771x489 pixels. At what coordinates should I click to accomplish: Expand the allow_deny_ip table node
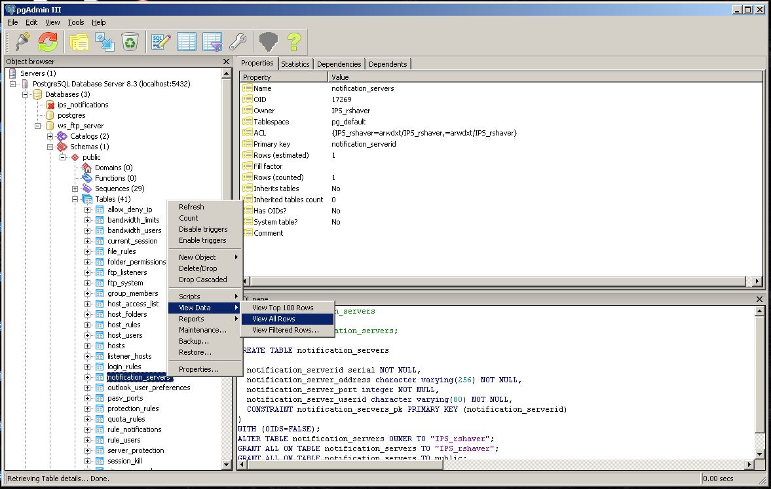[88, 209]
